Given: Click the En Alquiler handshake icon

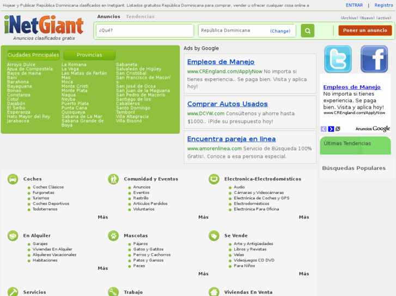Looking at the screenshot, I should point(13,236).
